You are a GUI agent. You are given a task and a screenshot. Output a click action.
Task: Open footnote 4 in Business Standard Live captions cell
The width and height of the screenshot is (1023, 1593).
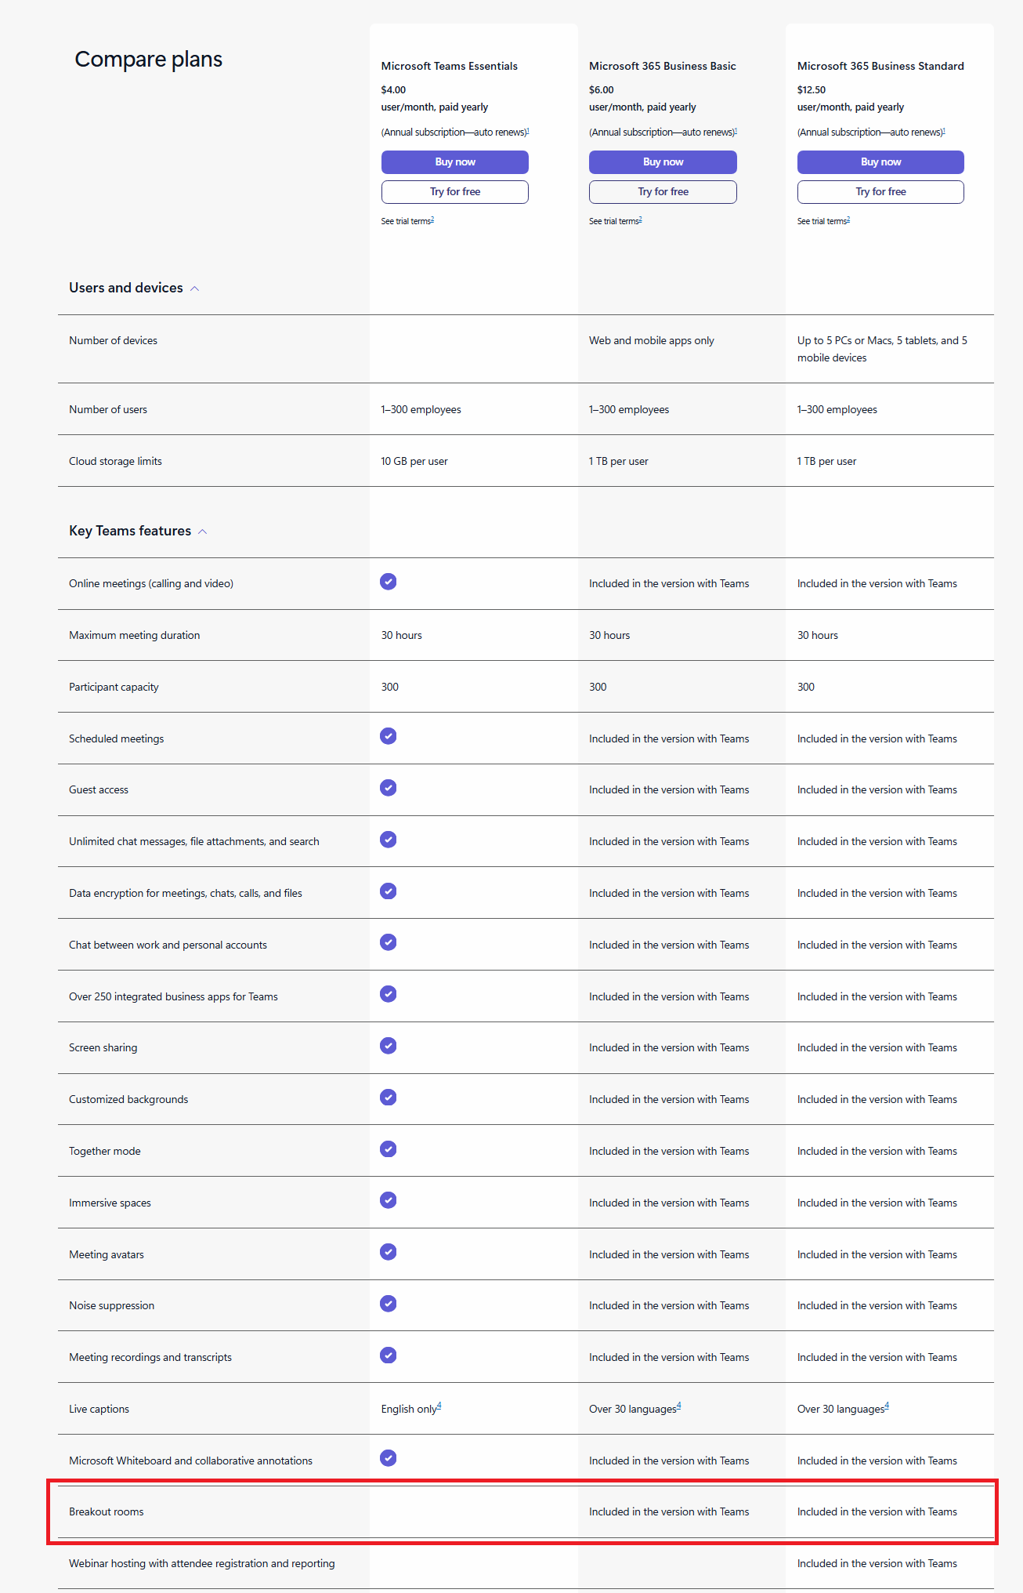(x=887, y=1406)
